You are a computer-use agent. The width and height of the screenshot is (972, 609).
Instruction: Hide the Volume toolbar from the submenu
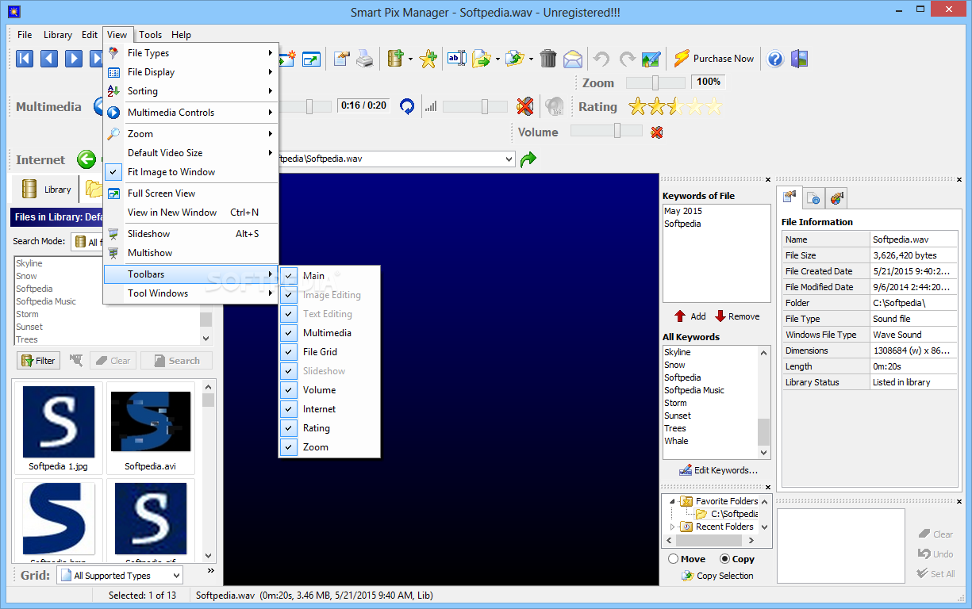(x=329, y=390)
